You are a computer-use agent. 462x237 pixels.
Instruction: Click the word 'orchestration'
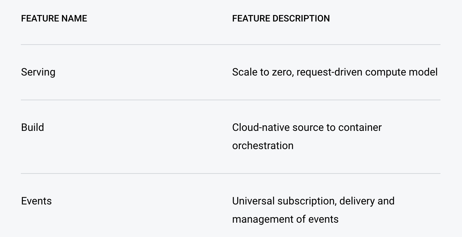click(x=263, y=146)
